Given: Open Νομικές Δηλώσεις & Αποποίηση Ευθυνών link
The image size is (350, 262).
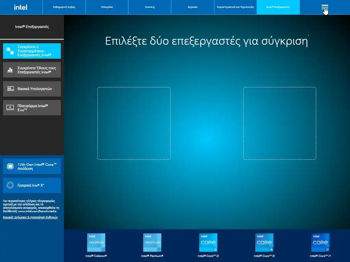Looking at the screenshot, I should (30, 217).
